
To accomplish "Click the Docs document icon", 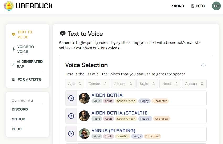I will pyautogui.click(x=193, y=6).
